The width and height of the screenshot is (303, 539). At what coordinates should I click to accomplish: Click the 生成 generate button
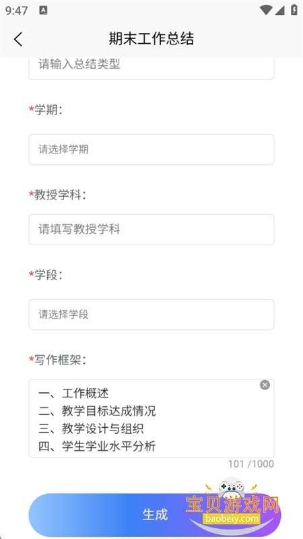155,515
